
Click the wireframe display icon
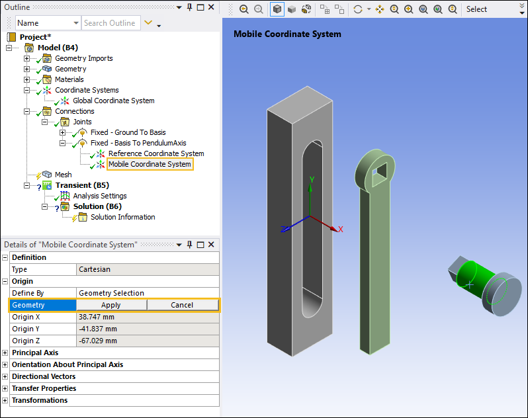(x=306, y=9)
